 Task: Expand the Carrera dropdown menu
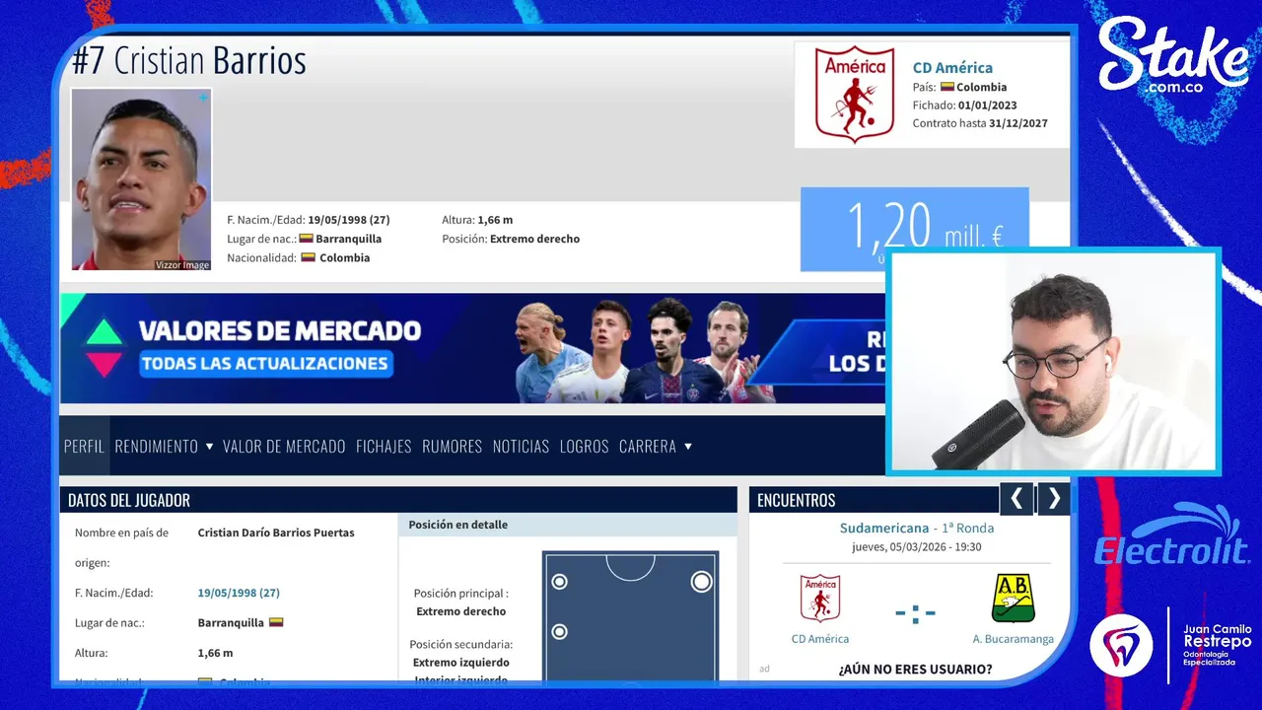pos(656,447)
